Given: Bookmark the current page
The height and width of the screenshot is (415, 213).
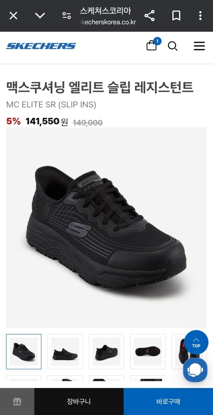Looking at the screenshot, I should pos(176,16).
